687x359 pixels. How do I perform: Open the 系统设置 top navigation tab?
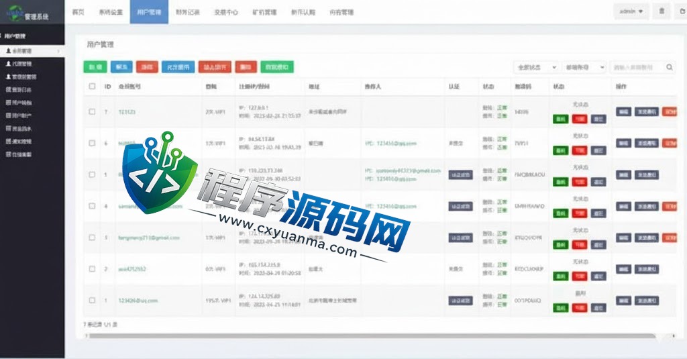[x=111, y=12]
